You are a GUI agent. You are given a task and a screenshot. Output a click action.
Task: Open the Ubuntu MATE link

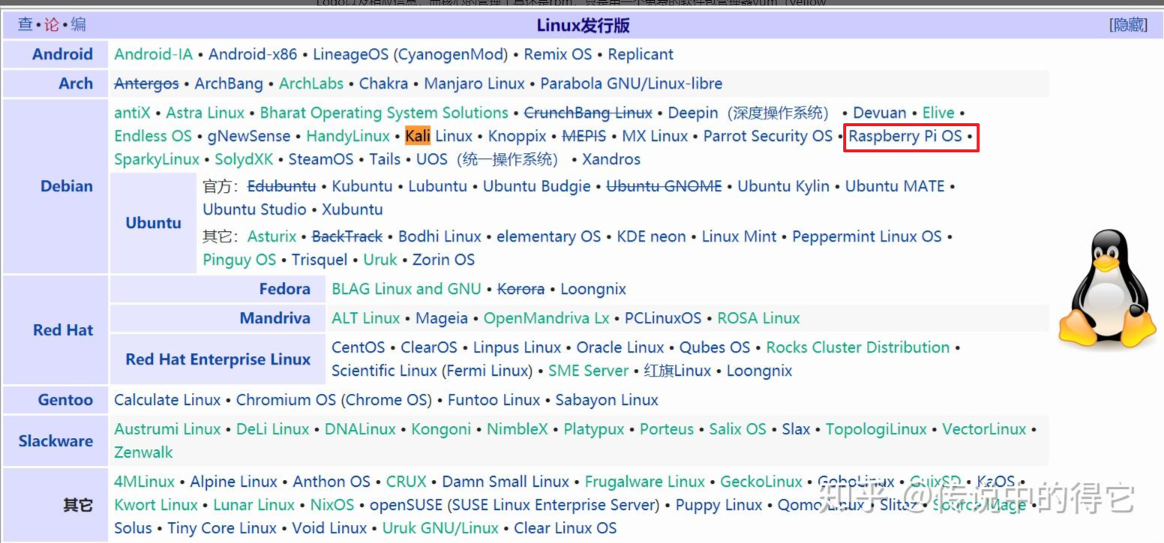[895, 186]
